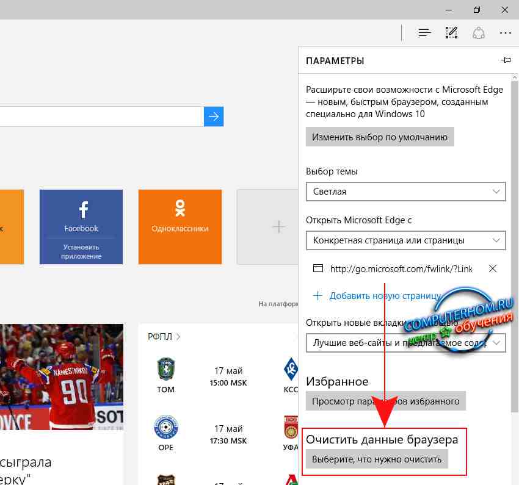The width and height of the screenshot is (519, 485).
Task: Click the Share icon in toolbar
Action: 479,33
